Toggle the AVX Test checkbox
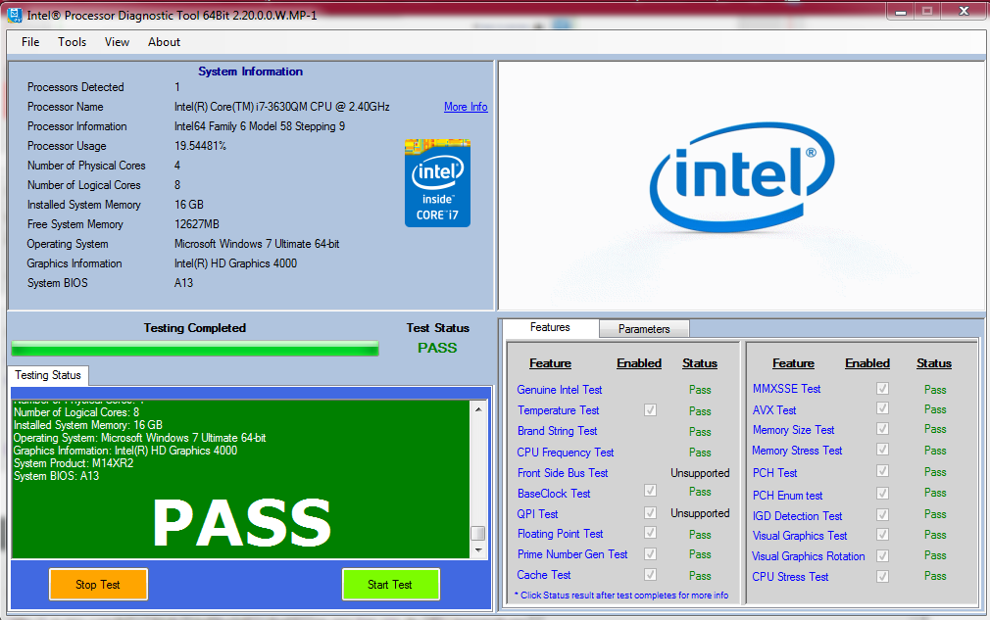Viewport: 990px width, 620px height. (x=882, y=408)
